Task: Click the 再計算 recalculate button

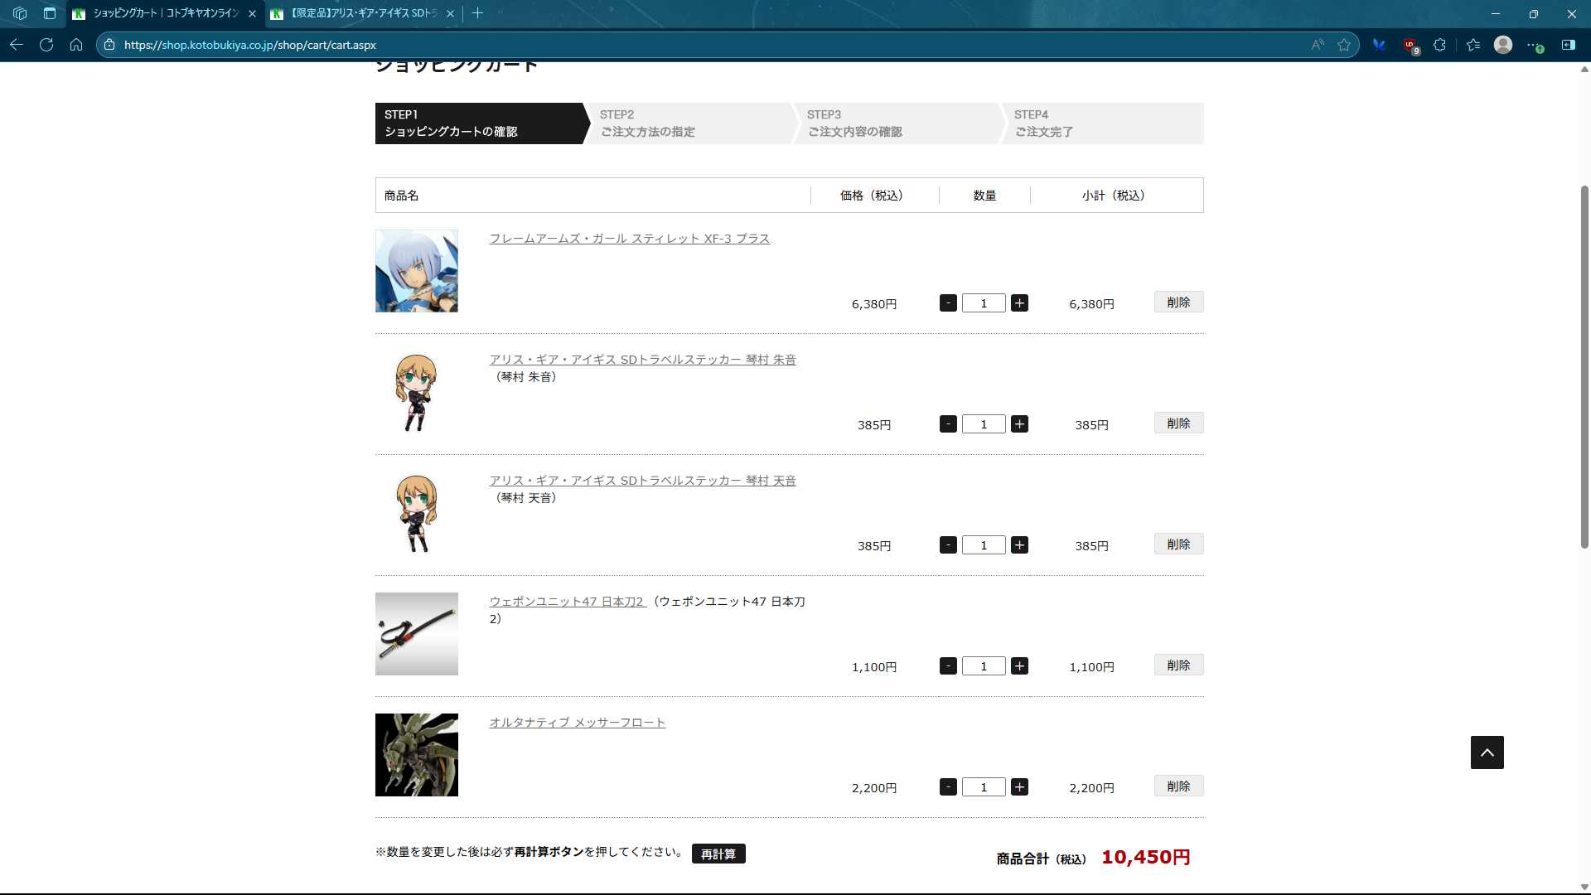Action: point(718,854)
